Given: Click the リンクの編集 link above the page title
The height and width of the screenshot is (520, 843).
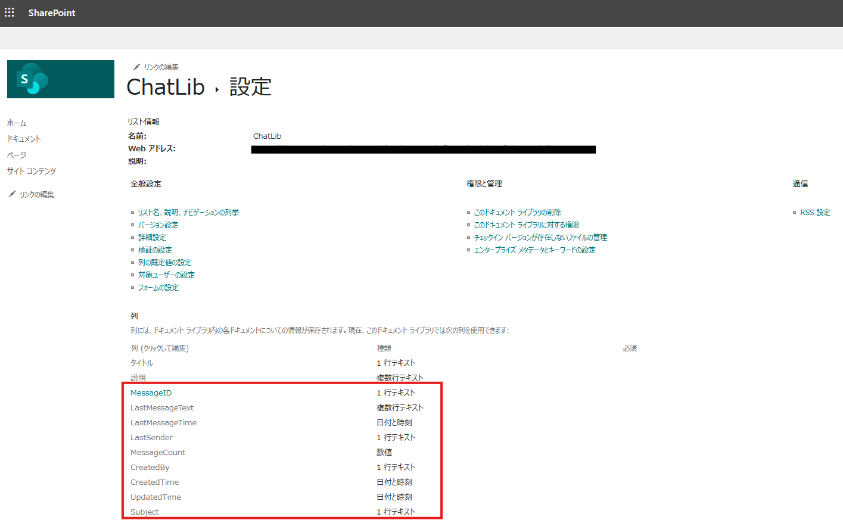Looking at the screenshot, I should (161, 67).
